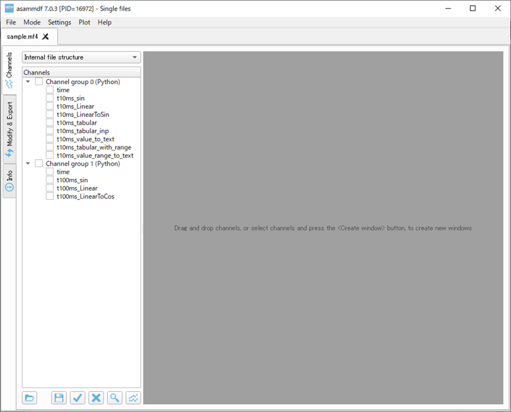Select the t10ms_value_range_to_text channel item

point(95,156)
